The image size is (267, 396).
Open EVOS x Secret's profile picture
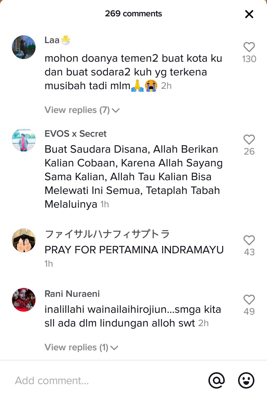[x=24, y=140]
